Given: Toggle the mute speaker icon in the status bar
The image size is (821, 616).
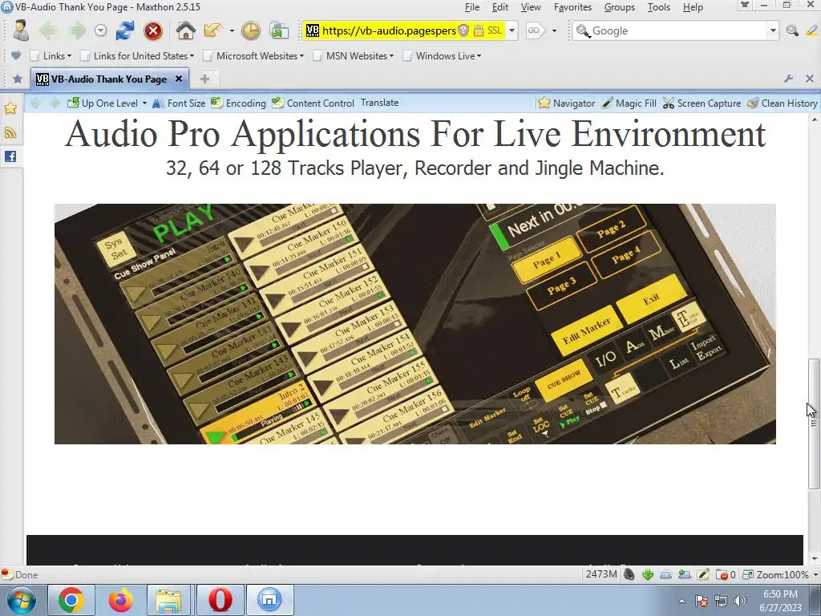Looking at the screenshot, I should [x=629, y=574].
